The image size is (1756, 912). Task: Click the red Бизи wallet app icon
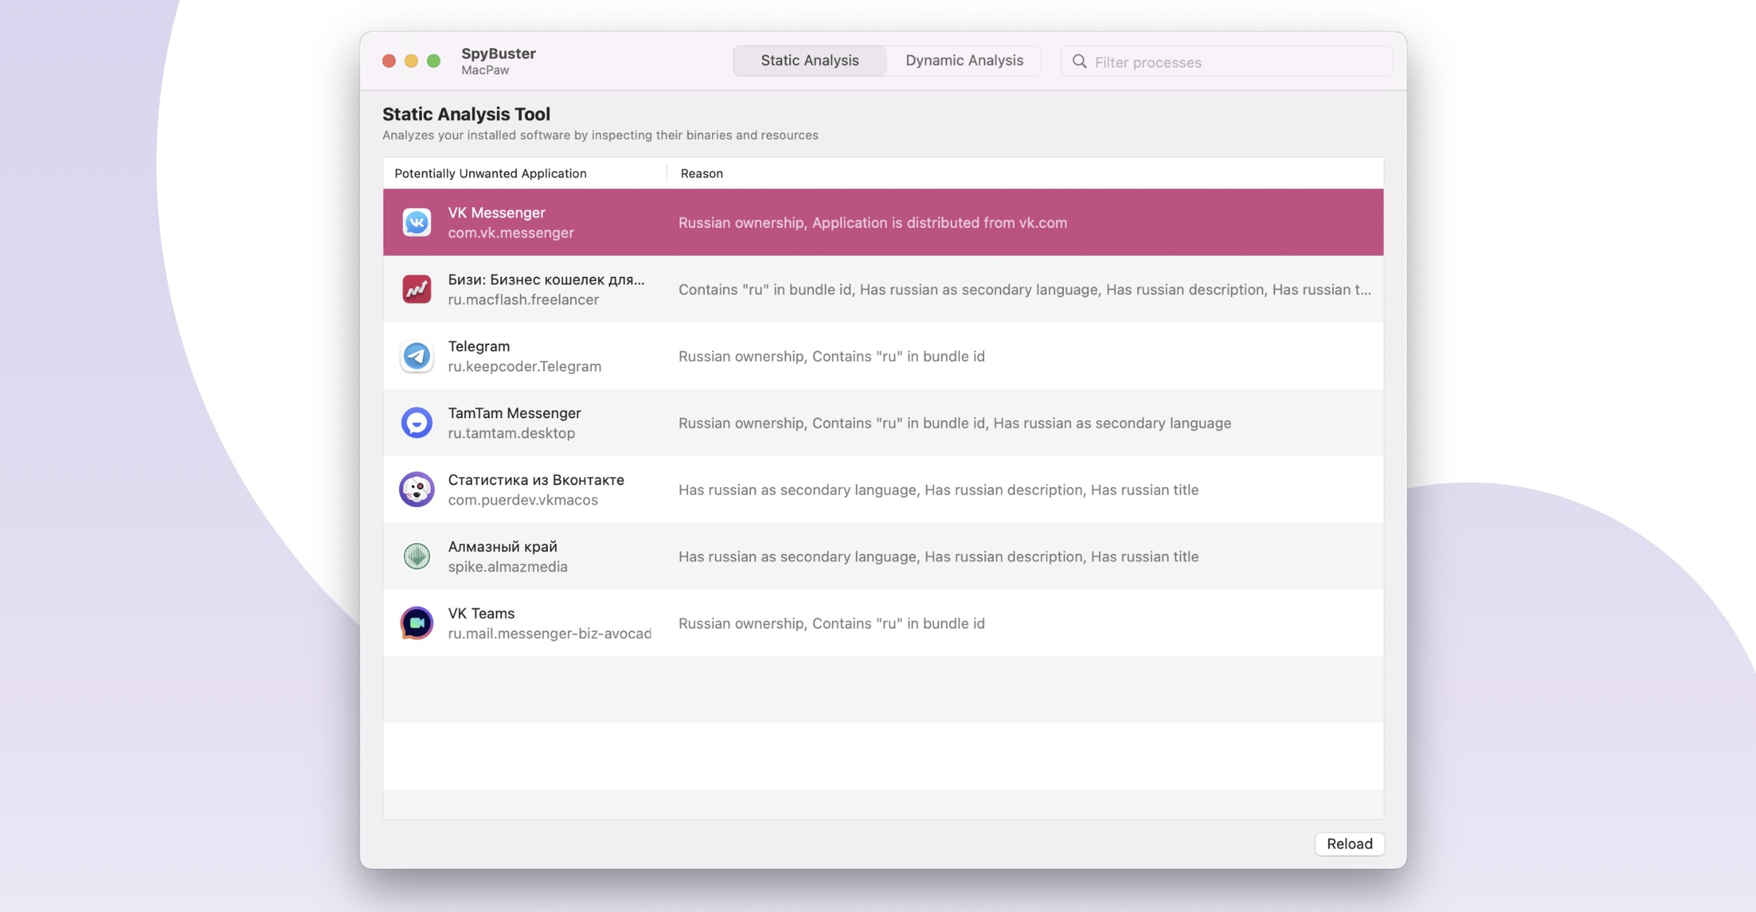pos(416,289)
